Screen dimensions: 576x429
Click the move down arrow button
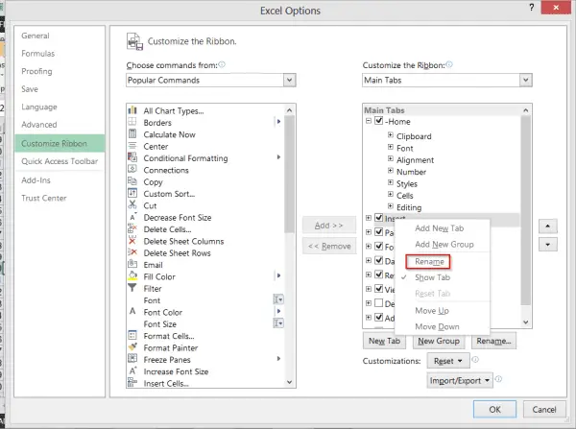pyautogui.click(x=548, y=244)
